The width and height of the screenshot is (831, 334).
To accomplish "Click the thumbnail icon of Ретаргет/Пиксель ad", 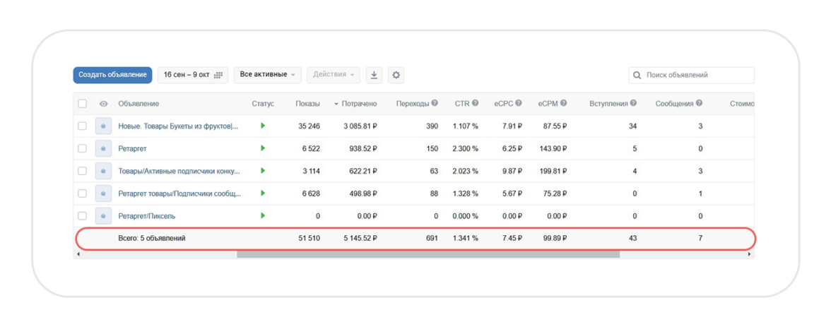I will coord(103,216).
